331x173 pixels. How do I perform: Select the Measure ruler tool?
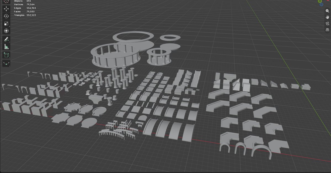click(6, 47)
